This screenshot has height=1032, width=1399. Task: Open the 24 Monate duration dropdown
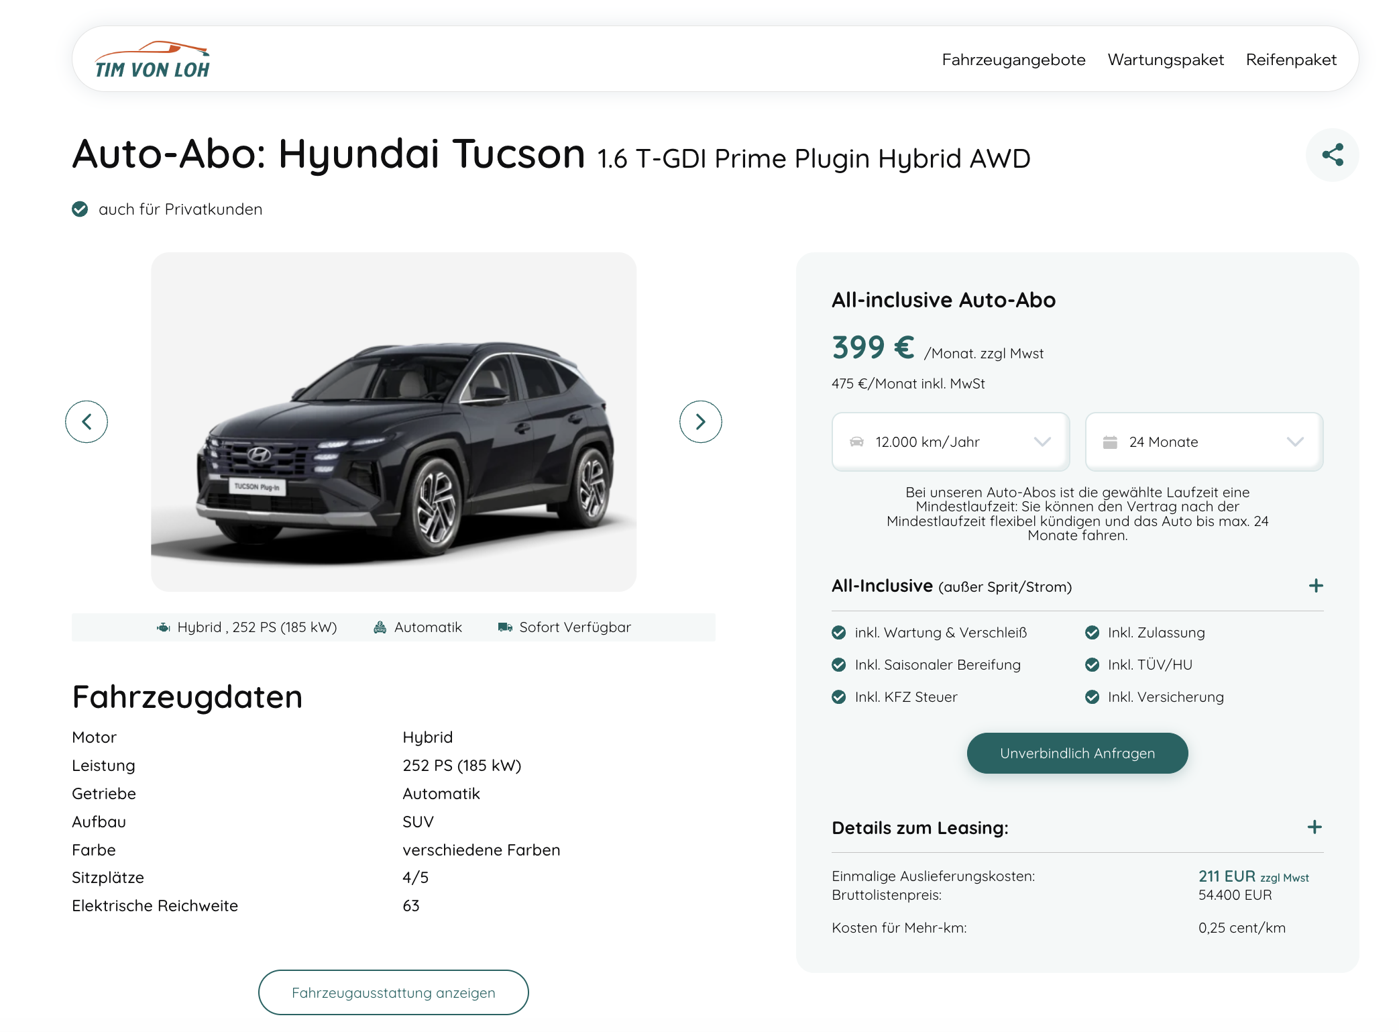pos(1203,442)
